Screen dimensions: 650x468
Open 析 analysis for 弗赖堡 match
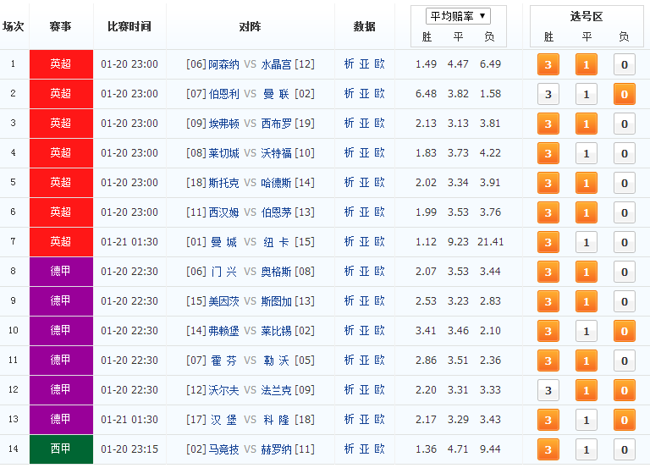pyautogui.click(x=349, y=331)
